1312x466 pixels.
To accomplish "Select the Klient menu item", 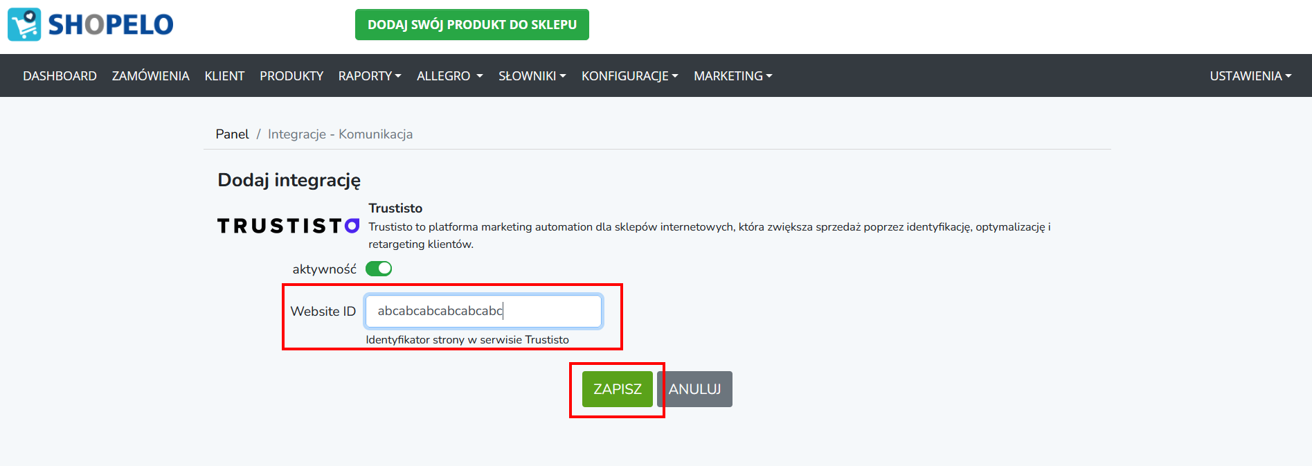I will 224,76.
